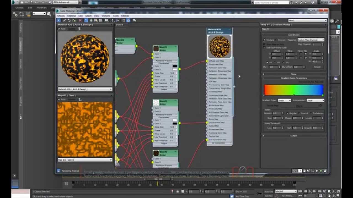Viewport: 353px width, 198px height.
Task: Open the zoom percentage dropdown in Slate
Action: (301, 171)
